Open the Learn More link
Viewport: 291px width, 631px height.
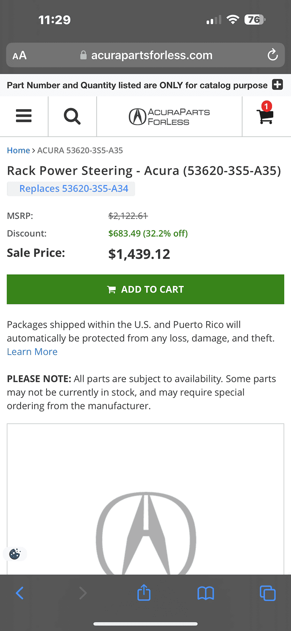tap(32, 351)
